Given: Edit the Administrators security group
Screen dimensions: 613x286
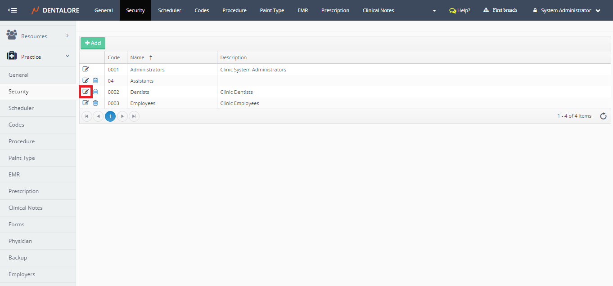Looking at the screenshot, I should pyautogui.click(x=86, y=69).
